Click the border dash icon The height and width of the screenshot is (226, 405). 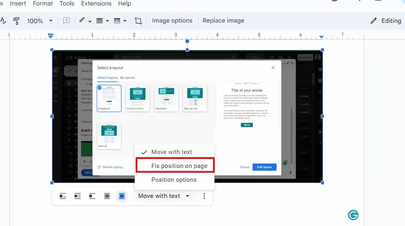point(117,21)
